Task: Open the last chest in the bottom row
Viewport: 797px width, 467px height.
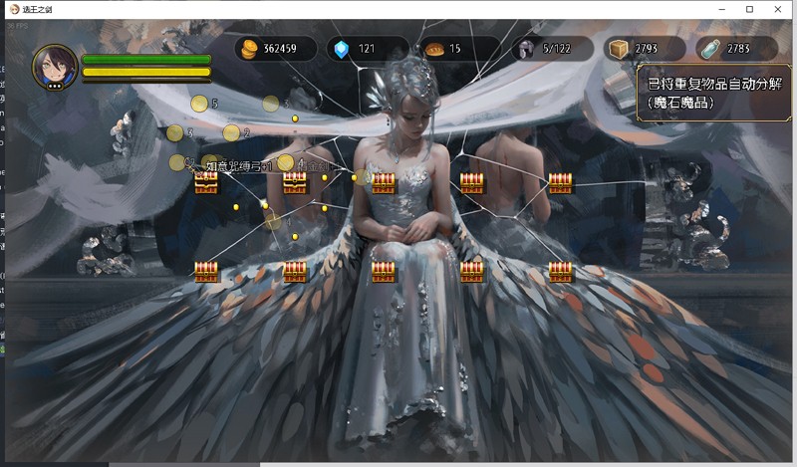Action: click(560, 272)
